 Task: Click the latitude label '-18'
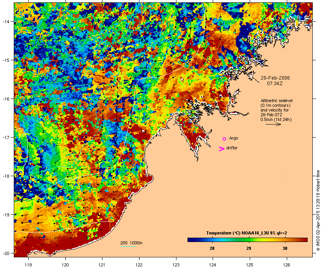(x=6, y=176)
